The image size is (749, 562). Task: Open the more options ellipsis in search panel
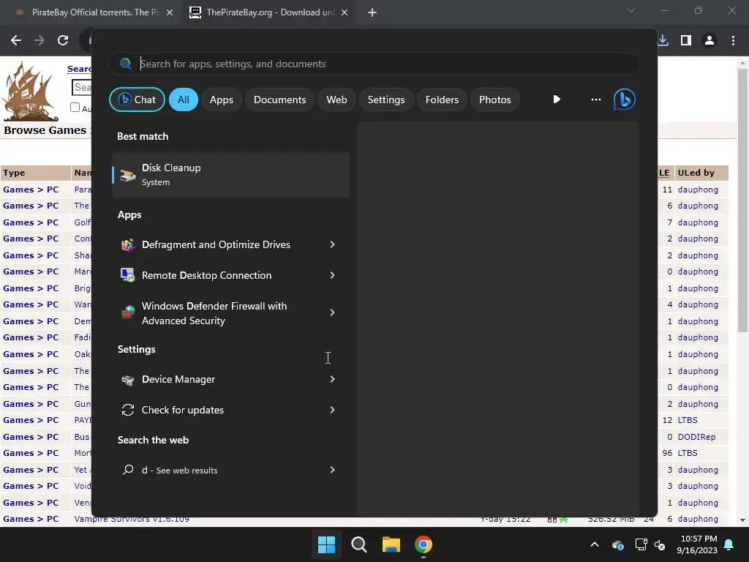(x=595, y=100)
